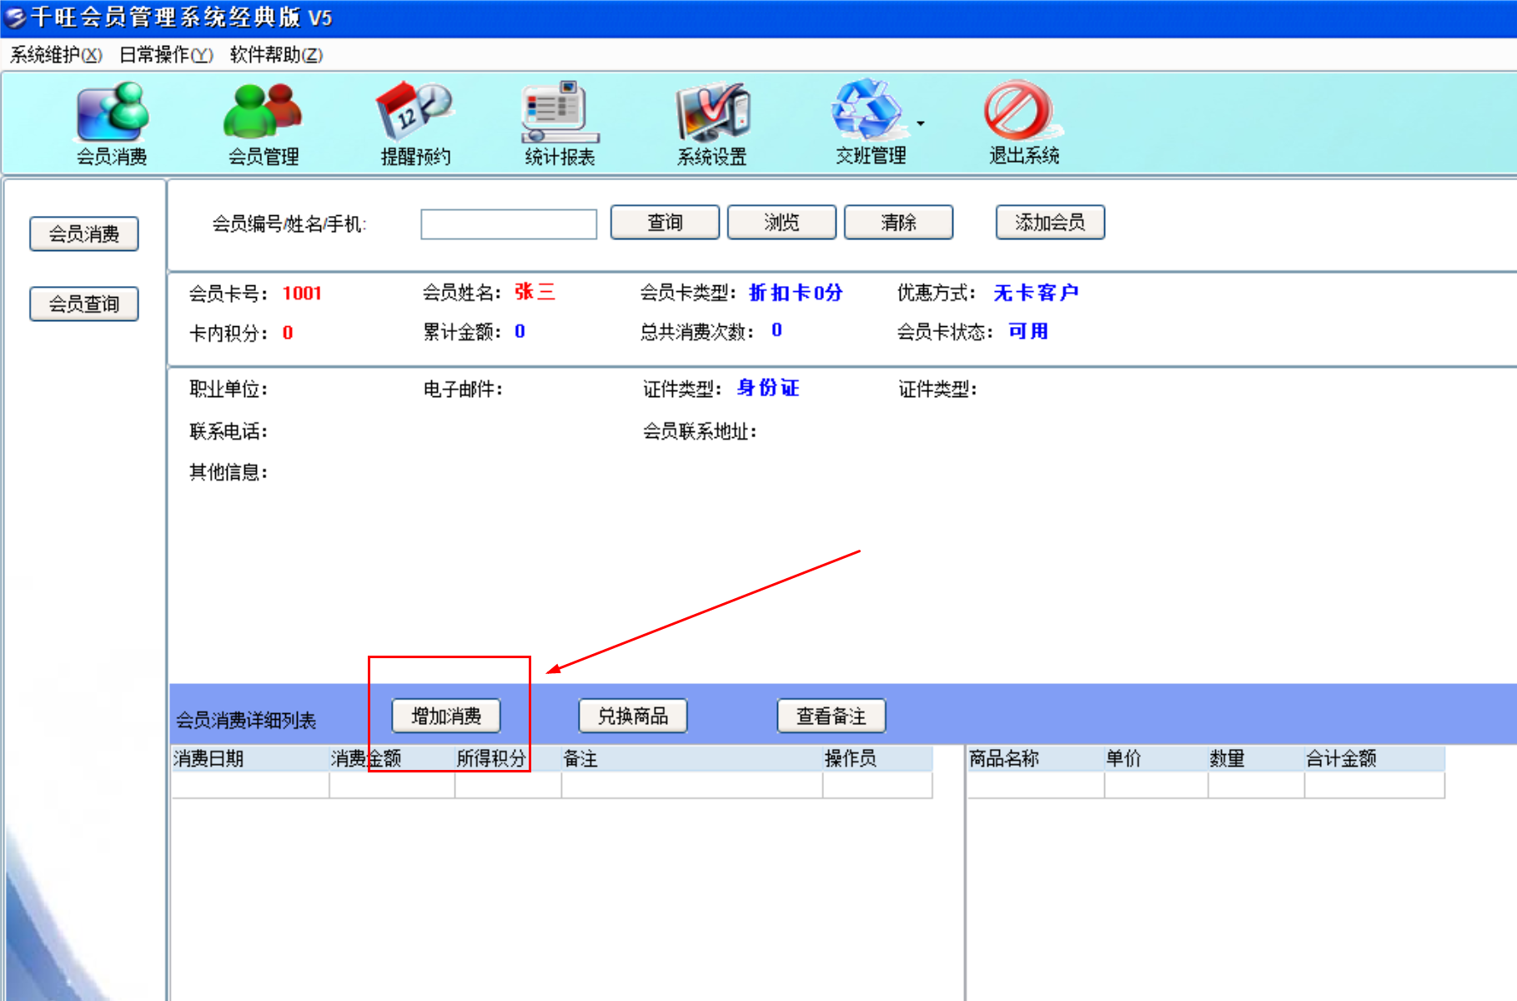Open the 日常操作(Y) menu
This screenshot has height=1001, width=1517.
166,55
